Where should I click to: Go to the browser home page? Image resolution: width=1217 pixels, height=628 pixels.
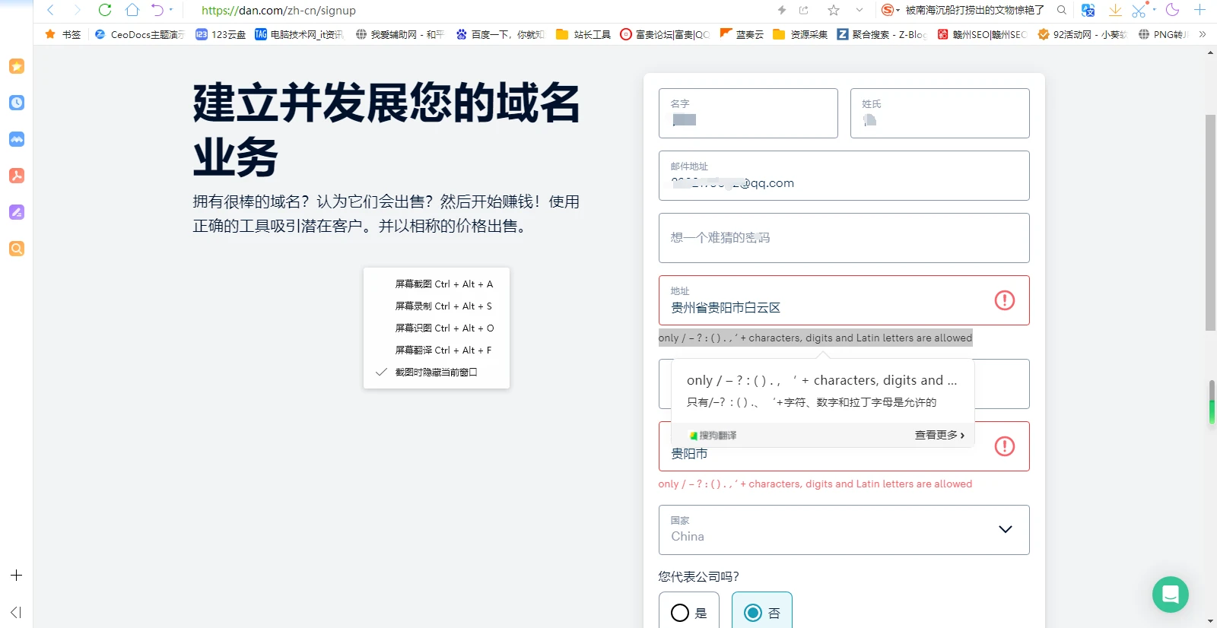[x=132, y=10]
